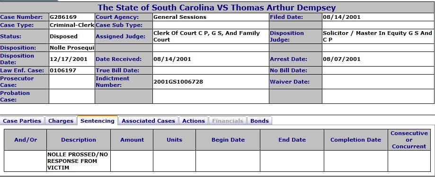Click the Units column header
Screen dimensions: 435x178
175,140
